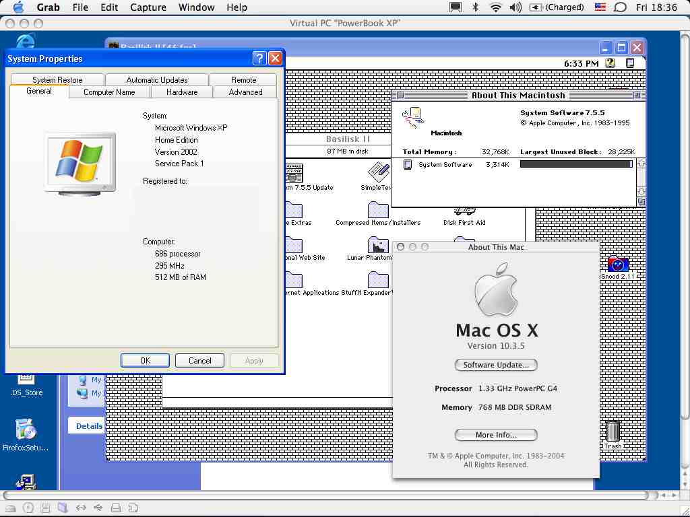Open the Lunar Phantom folder
The height and width of the screenshot is (517, 690).
[378, 246]
